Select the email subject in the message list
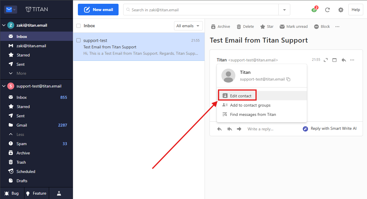Viewport: 367px width, 199px height. click(110, 47)
